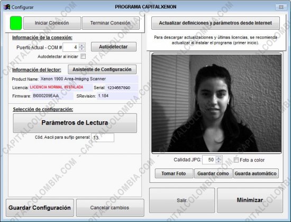Click Guardar como button
291x222 pixels.
(x=213, y=173)
